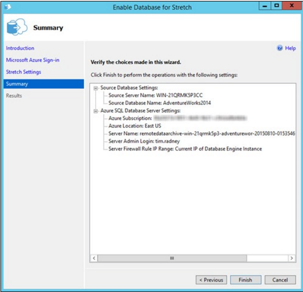Open the Help link
Screen dimensions: 303x292
coord(290,48)
